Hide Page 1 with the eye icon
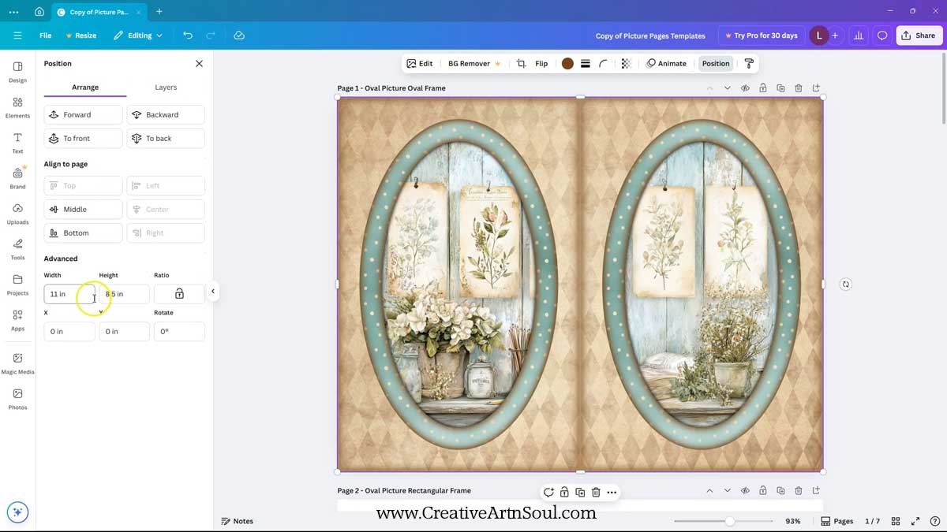 click(745, 88)
